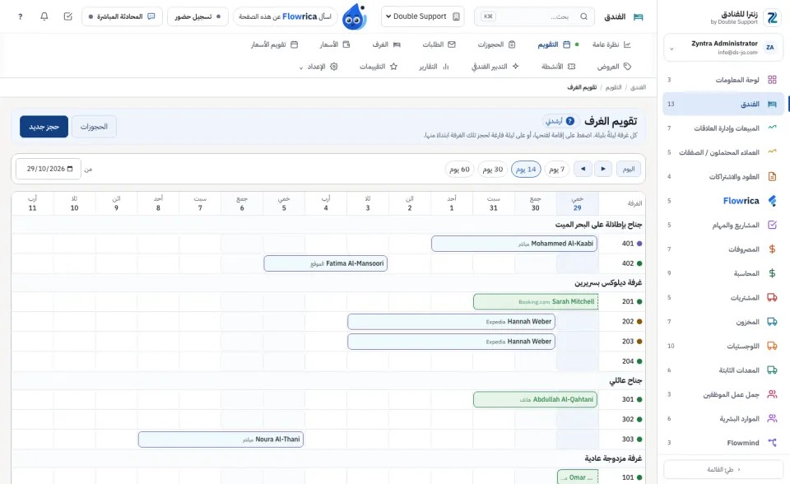Select the 14 يوم range option
Image resolution: width=790 pixels, height=484 pixels.
(x=526, y=170)
